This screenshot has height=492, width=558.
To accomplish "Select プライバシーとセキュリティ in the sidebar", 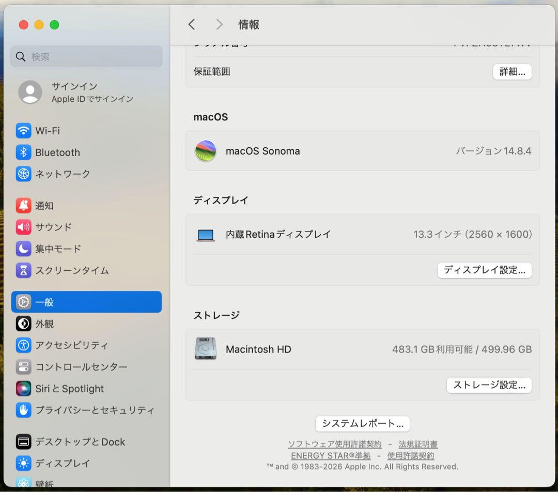I will pos(86,410).
